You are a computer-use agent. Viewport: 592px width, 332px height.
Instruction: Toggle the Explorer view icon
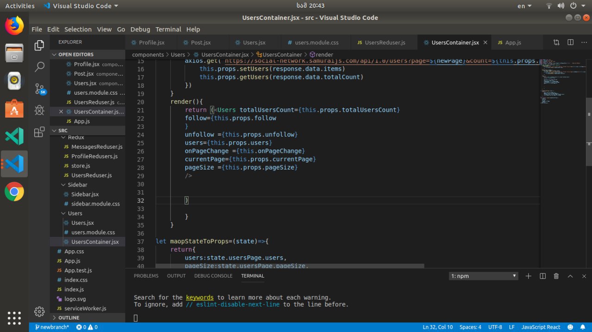39,45
